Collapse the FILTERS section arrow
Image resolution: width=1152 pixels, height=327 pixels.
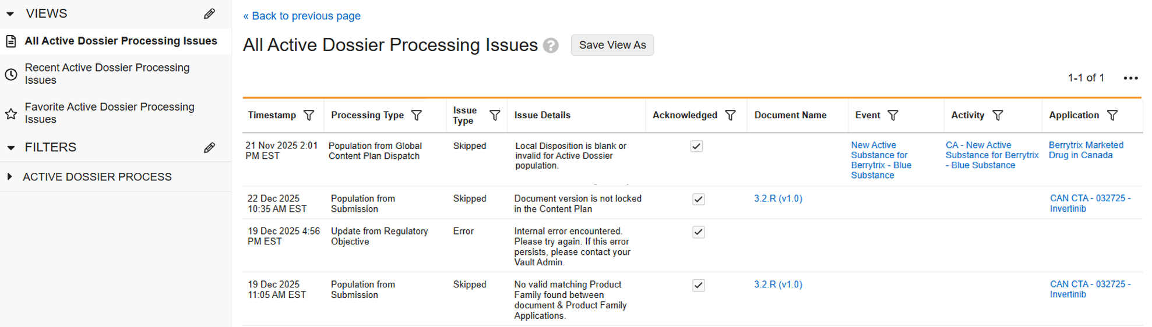click(x=10, y=148)
